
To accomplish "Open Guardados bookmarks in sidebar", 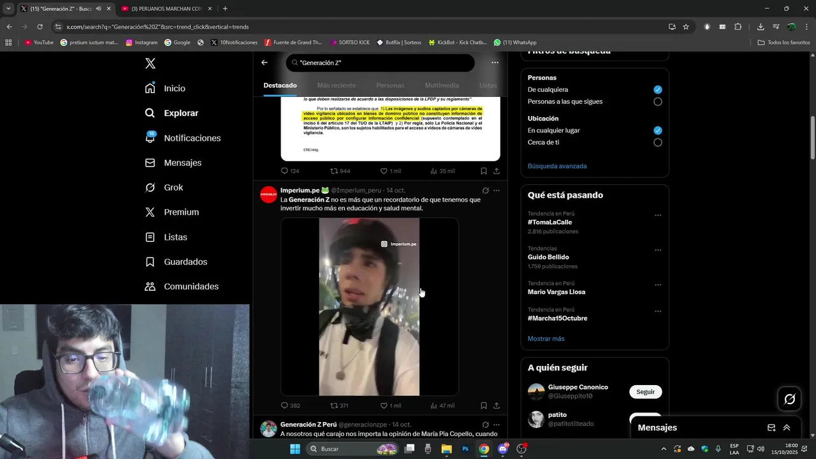I will coord(176,261).
